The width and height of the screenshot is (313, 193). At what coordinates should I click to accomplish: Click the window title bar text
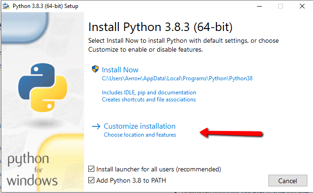(x=45, y=6)
